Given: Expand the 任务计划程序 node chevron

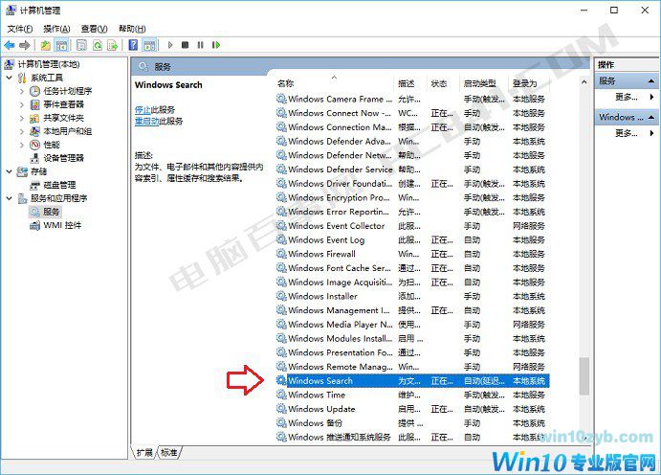Looking at the screenshot, I should 22,91.
